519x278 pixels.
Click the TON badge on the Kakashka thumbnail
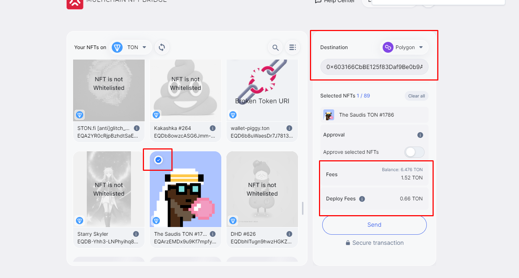pos(156,115)
